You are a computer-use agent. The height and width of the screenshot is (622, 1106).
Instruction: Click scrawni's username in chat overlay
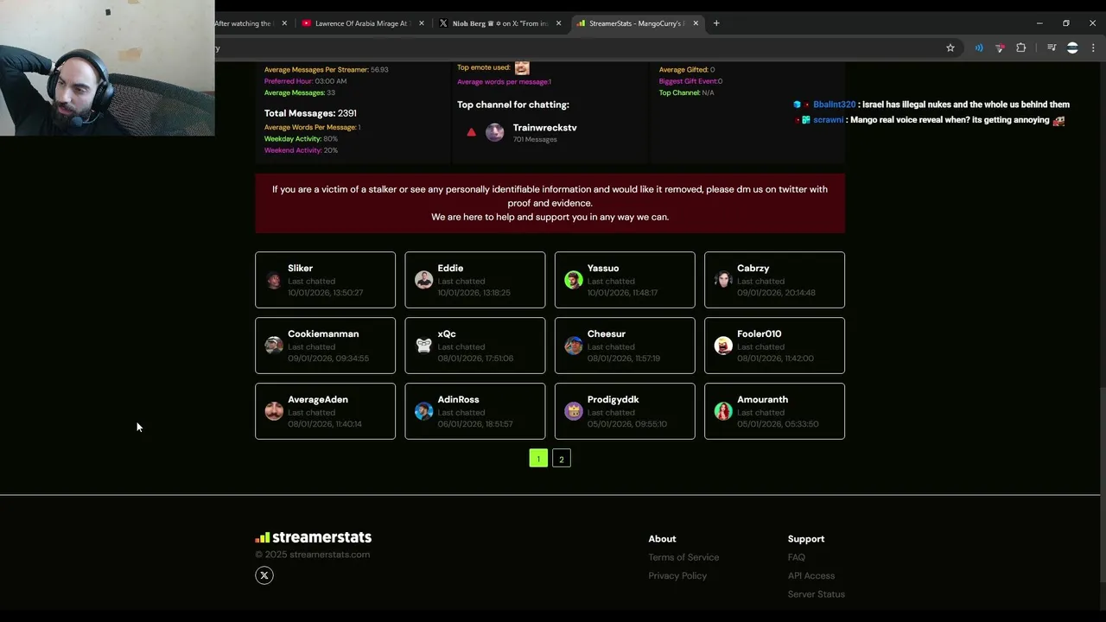click(x=828, y=120)
